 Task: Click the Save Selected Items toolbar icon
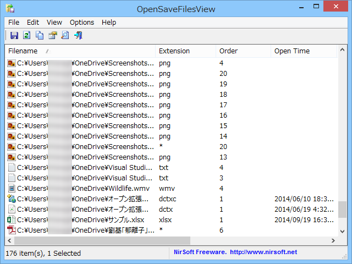pyautogui.click(x=14, y=35)
